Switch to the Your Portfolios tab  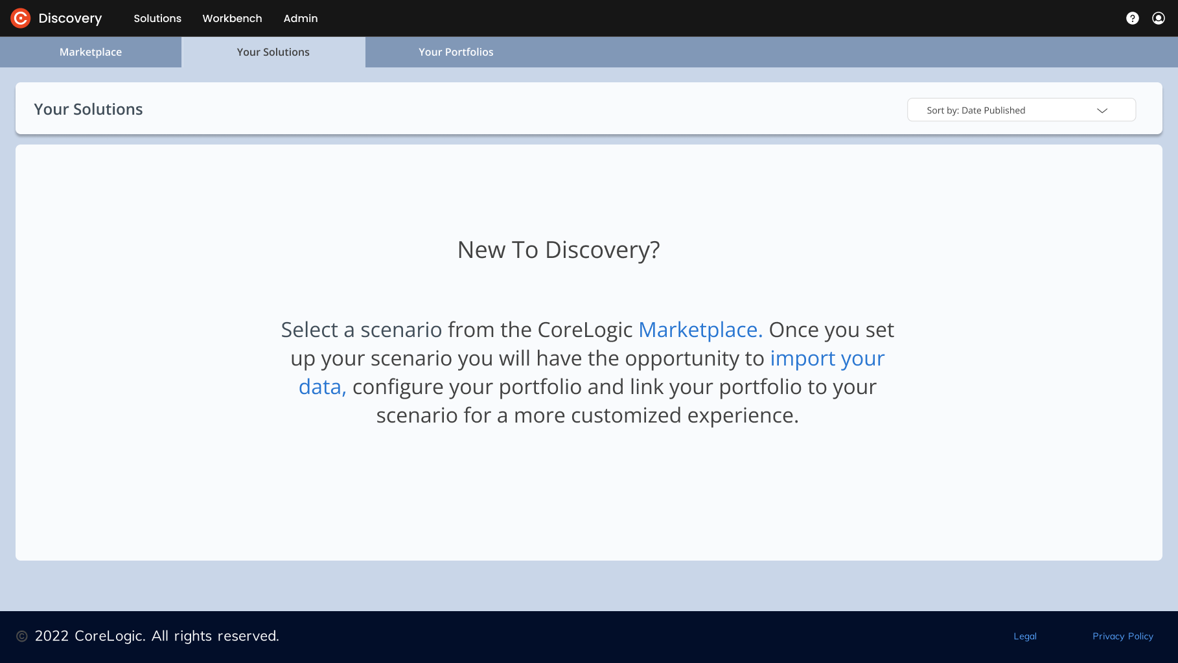[x=456, y=52]
